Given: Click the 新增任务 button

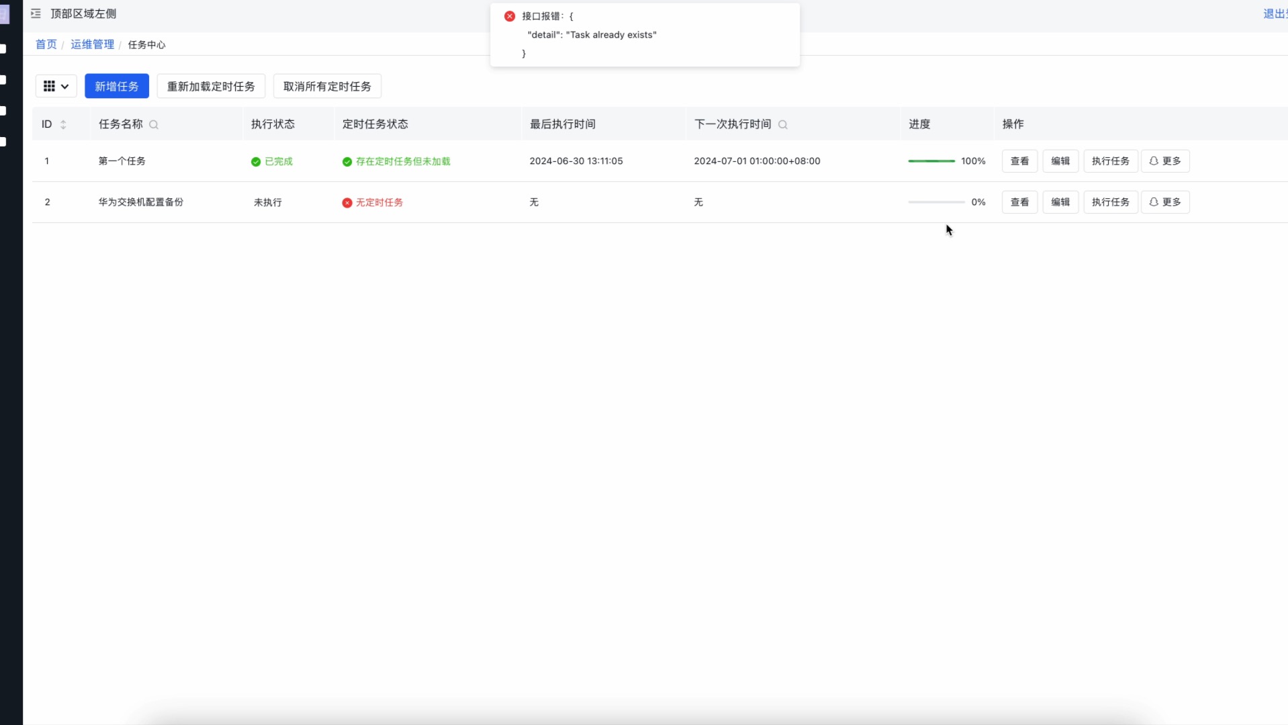Looking at the screenshot, I should click(117, 86).
